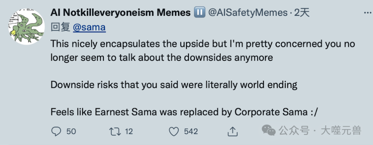
Task: Click the 大噬元兽 watermark text
Action: click(341, 130)
